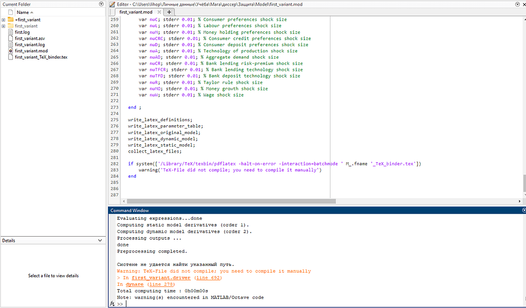The image size is (526, 308).
Task: Click the fx function browser icon
Action: click(x=112, y=304)
